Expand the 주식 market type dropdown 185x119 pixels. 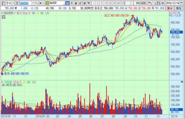(x=13, y=3)
